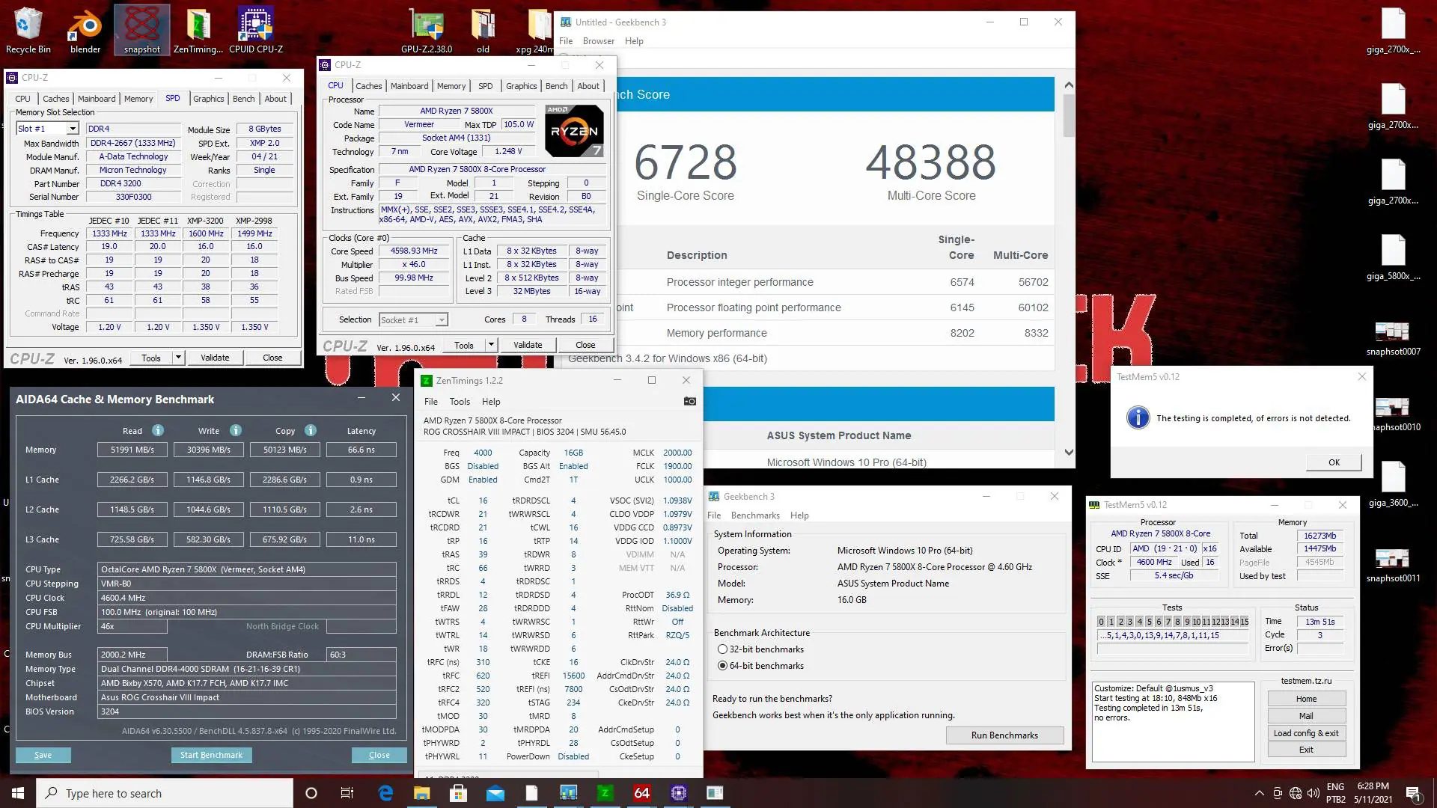Click the info icon beside Write in AIDA64

pos(236,430)
